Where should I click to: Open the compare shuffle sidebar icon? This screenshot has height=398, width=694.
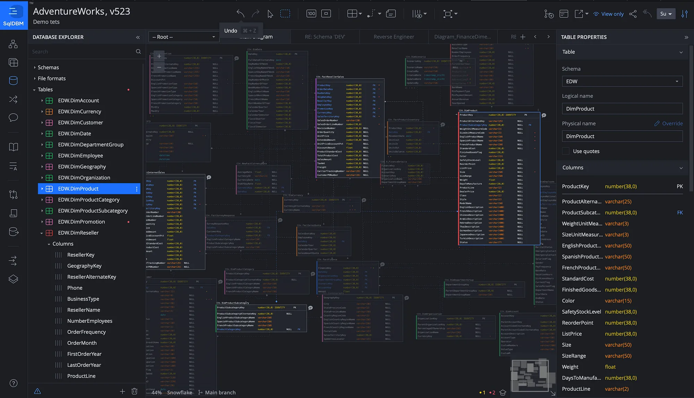13,99
